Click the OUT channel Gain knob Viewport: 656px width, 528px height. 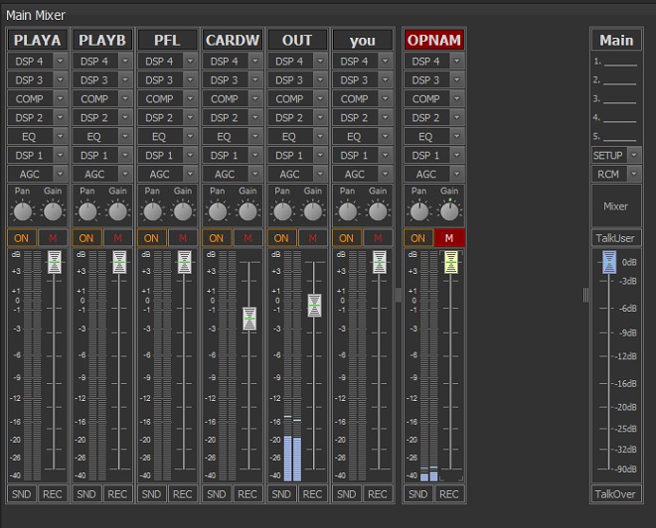pyautogui.click(x=313, y=211)
